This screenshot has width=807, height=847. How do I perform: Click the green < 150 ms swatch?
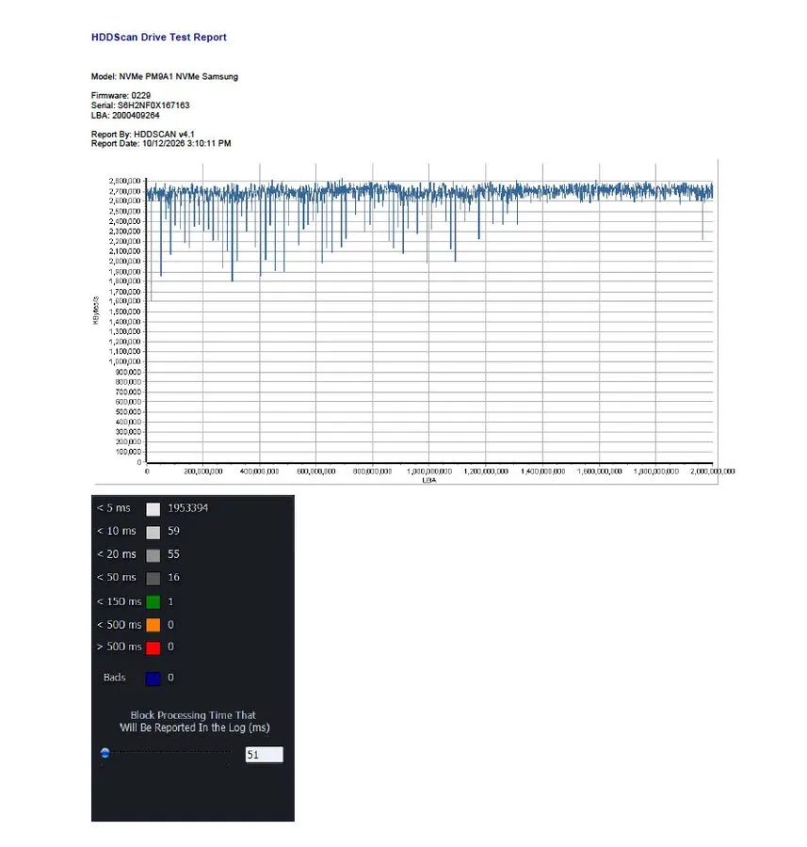point(153,601)
